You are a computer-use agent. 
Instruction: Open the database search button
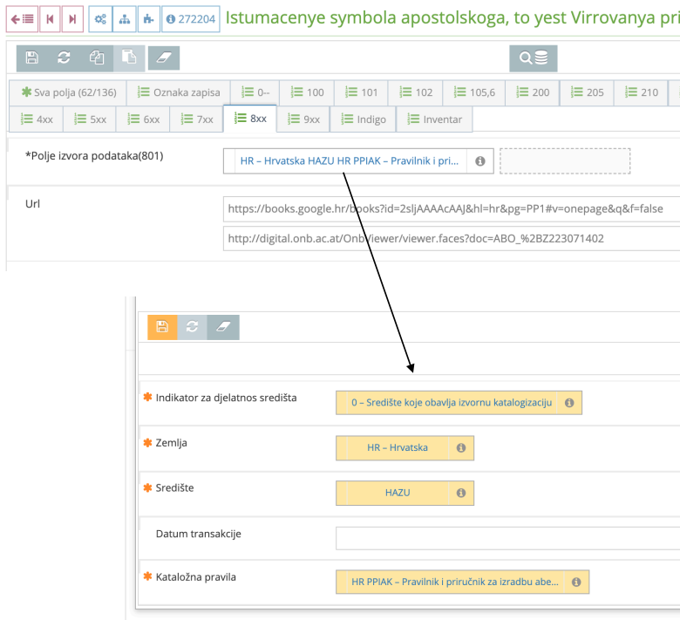click(533, 58)
